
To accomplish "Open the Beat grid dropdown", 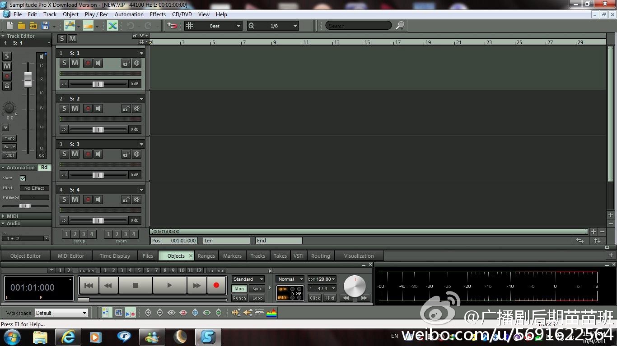I will 238,26.
